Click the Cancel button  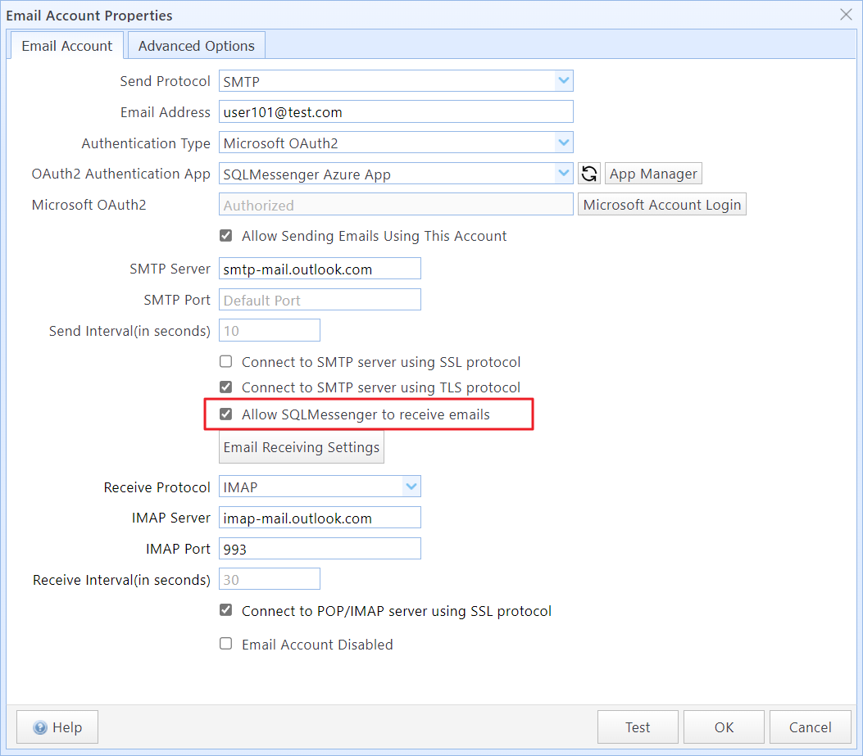pos(811,727)
